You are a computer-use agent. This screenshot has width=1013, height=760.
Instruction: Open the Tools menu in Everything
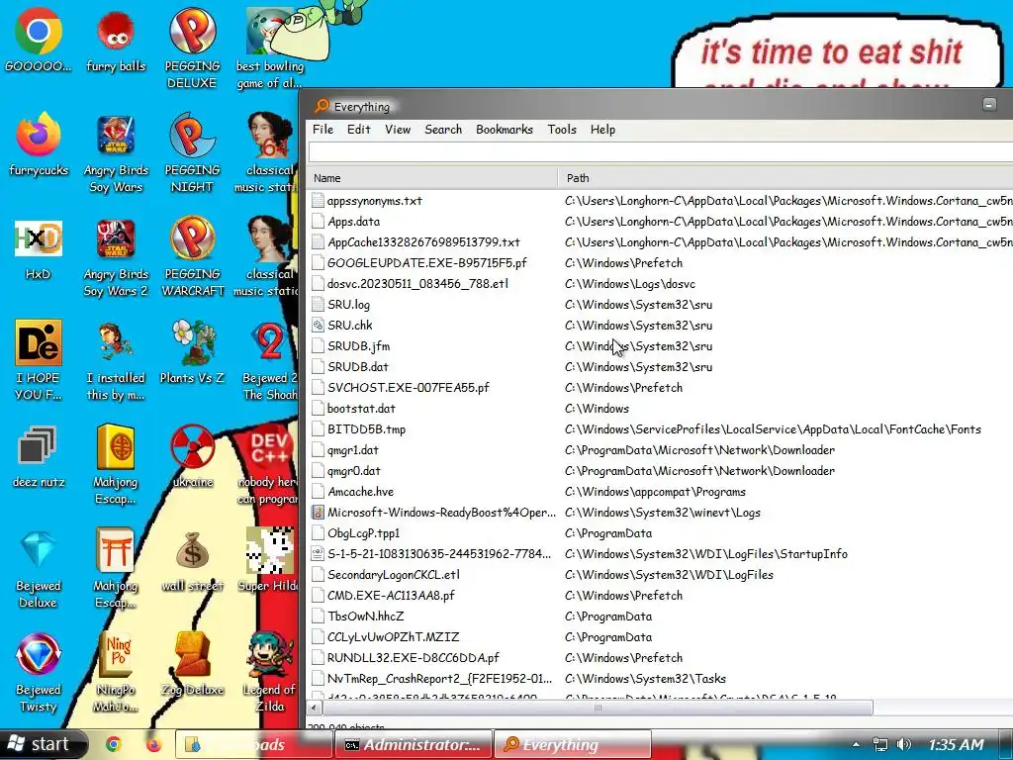562,130
